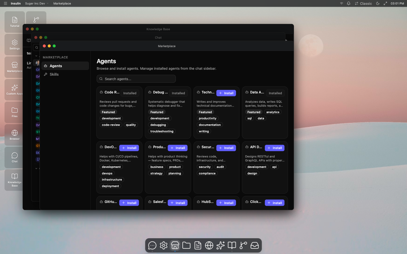Click the chat bubble icon in dock
The width and height of the screenshot is (407, 254).
152,246
